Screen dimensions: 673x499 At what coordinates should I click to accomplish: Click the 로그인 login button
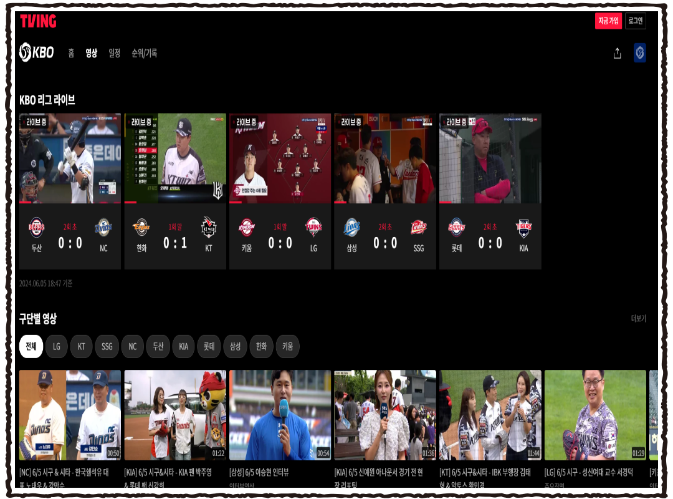635,21
